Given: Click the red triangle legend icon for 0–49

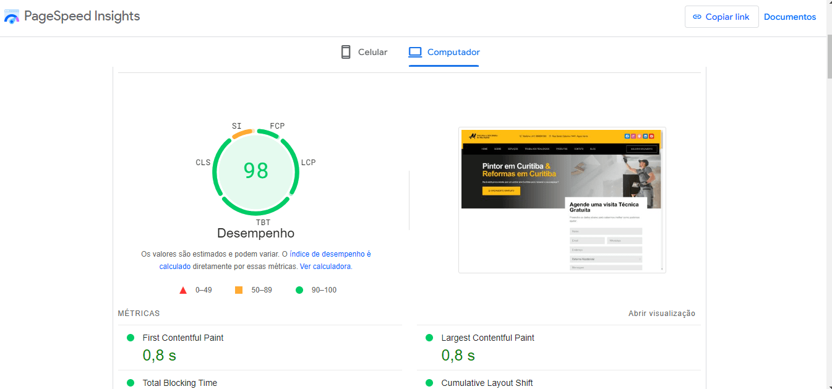Looking at the screenshot, I should [x=182, y=289].
